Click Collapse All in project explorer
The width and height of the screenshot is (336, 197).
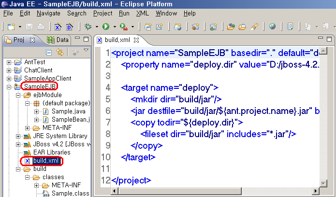click(x=49, y=53)
